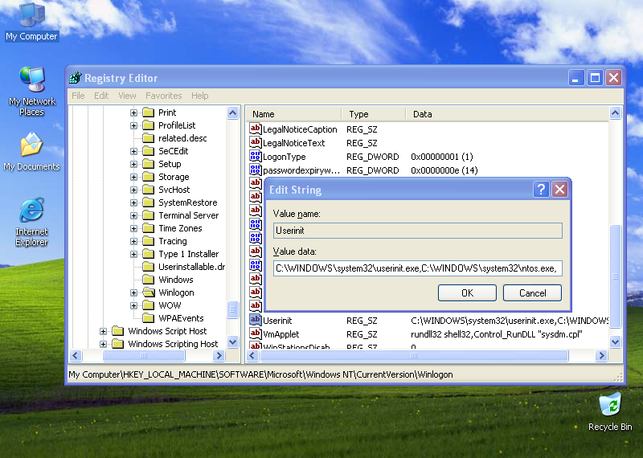Open the File menu
The width and height of the screenshot is (643, 458).
click(78, 96)
